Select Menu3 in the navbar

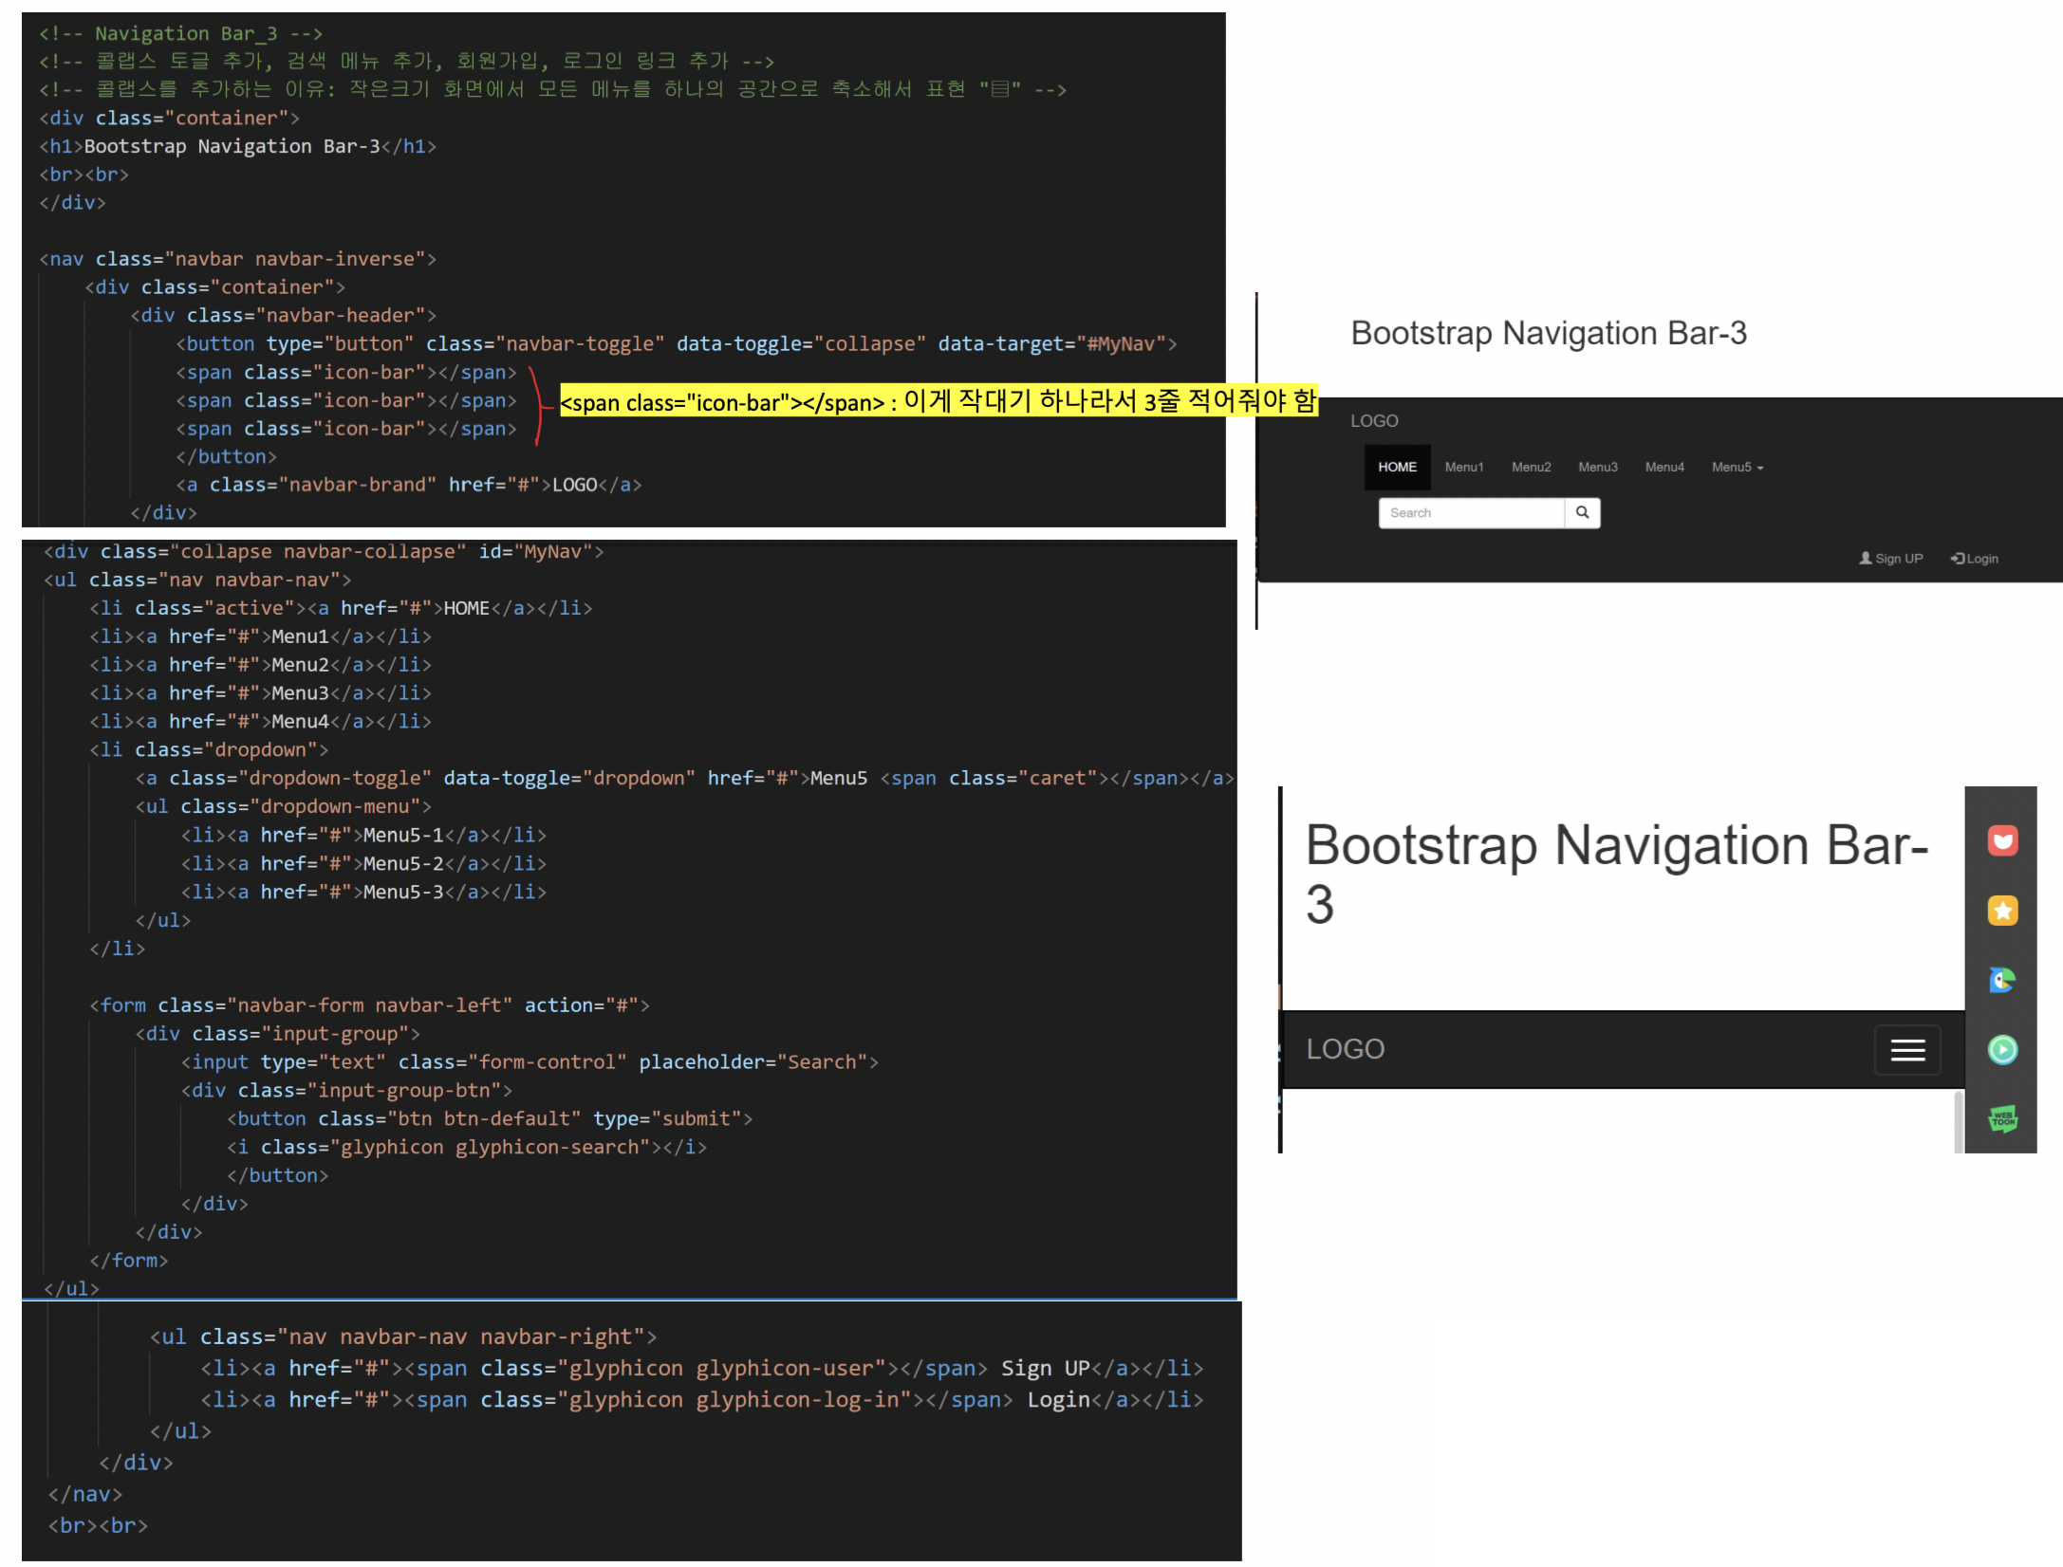[x=1597, y=468]
